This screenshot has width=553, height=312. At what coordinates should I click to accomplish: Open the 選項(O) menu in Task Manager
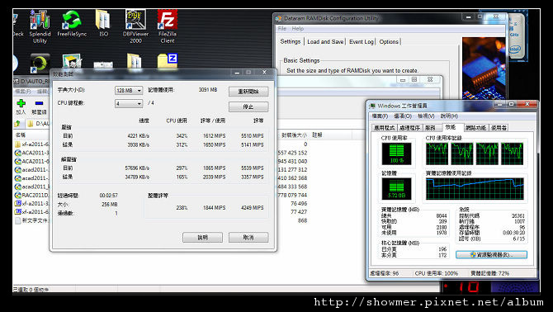(403, 116)
